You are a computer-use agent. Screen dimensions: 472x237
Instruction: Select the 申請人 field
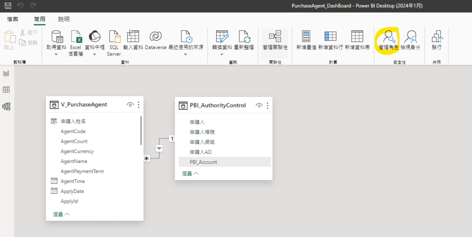[197, 122]
